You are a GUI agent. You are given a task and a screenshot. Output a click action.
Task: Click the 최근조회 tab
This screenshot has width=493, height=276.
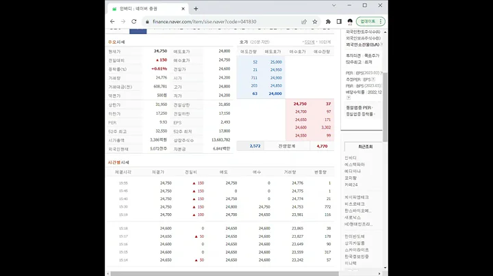(x=365, y=146)
